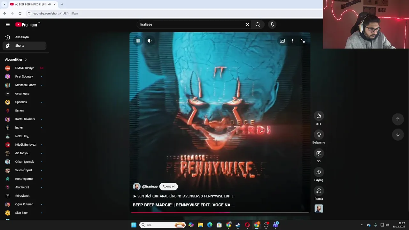Open Oğuz Kutman channel

[24, 204]
